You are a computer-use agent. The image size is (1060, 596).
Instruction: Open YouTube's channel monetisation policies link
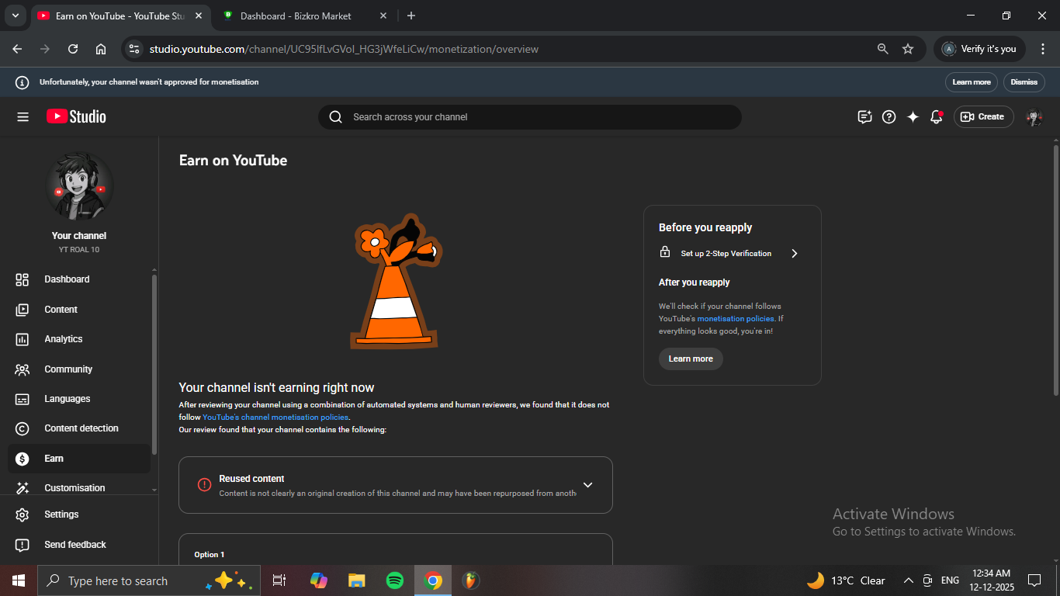coord(275,418)
